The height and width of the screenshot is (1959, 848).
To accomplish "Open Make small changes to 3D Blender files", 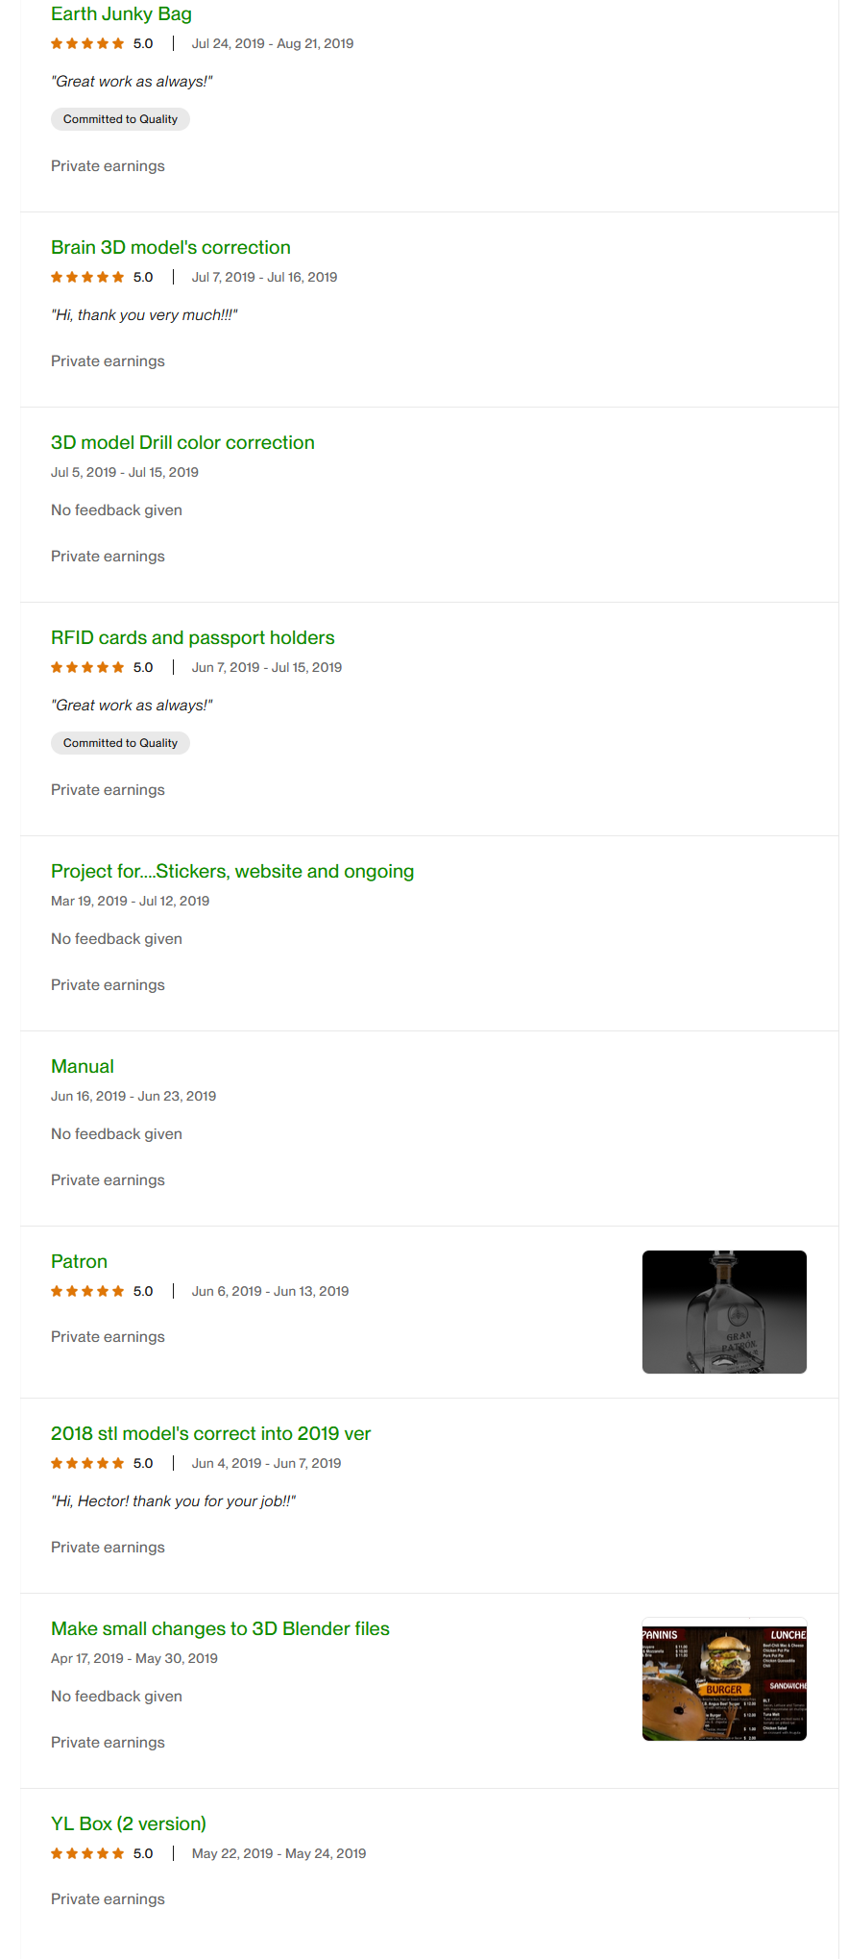I will 220,1629.
